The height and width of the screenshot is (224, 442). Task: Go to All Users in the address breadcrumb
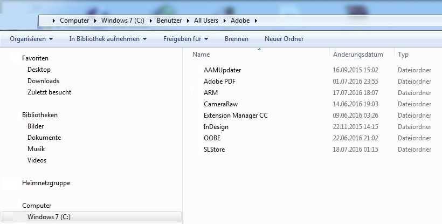pos(206,21)
